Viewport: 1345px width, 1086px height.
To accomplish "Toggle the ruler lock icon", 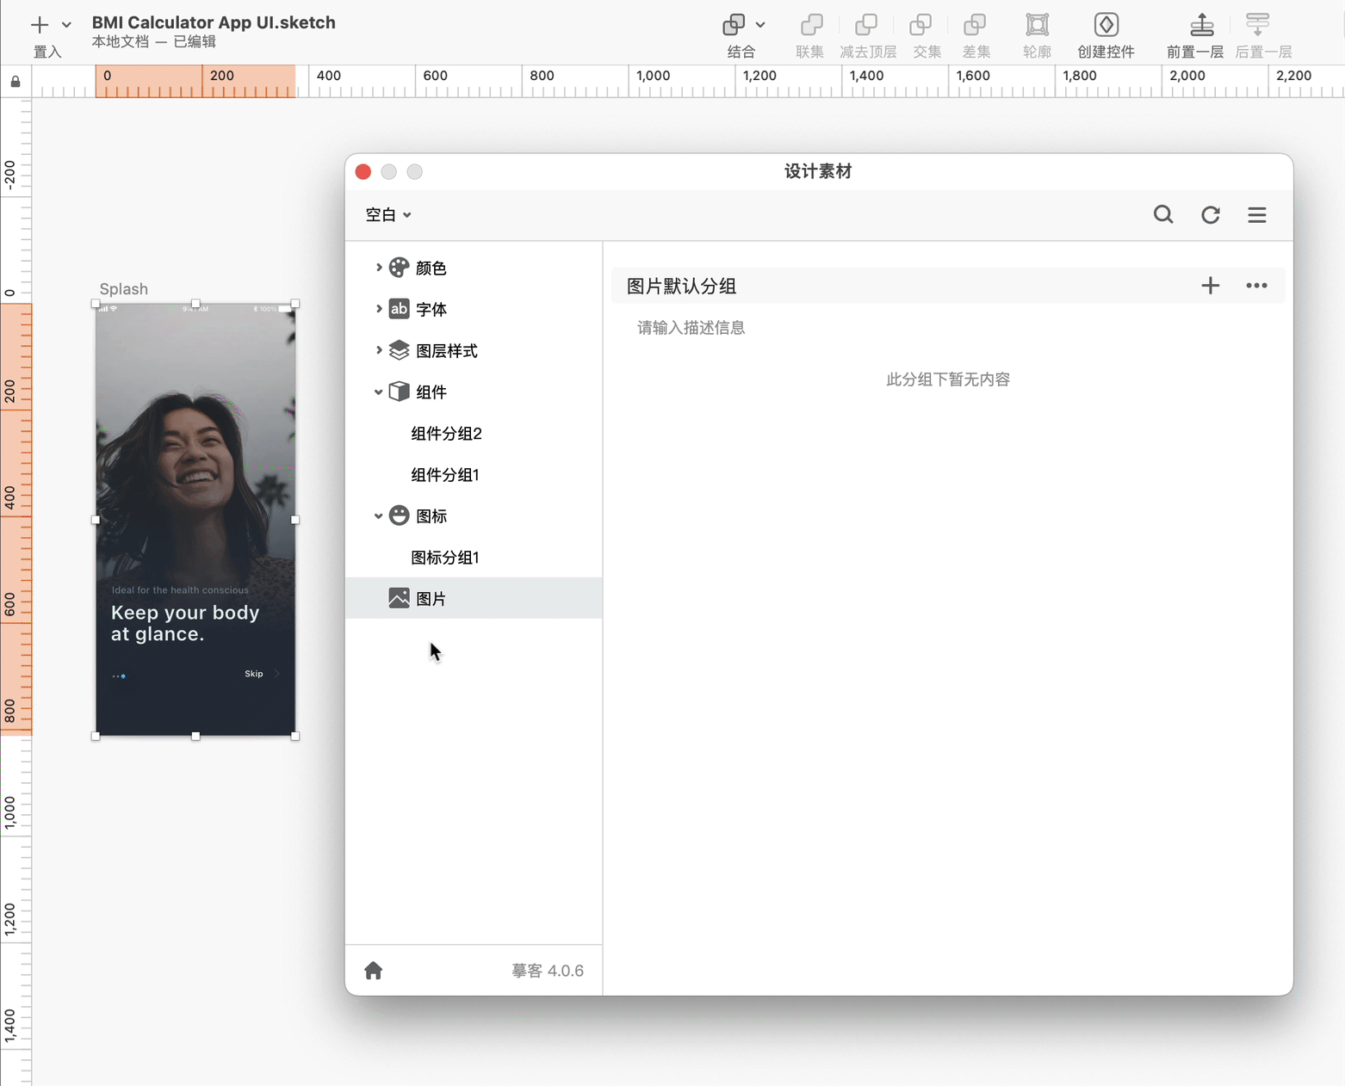I will (15, 82).
